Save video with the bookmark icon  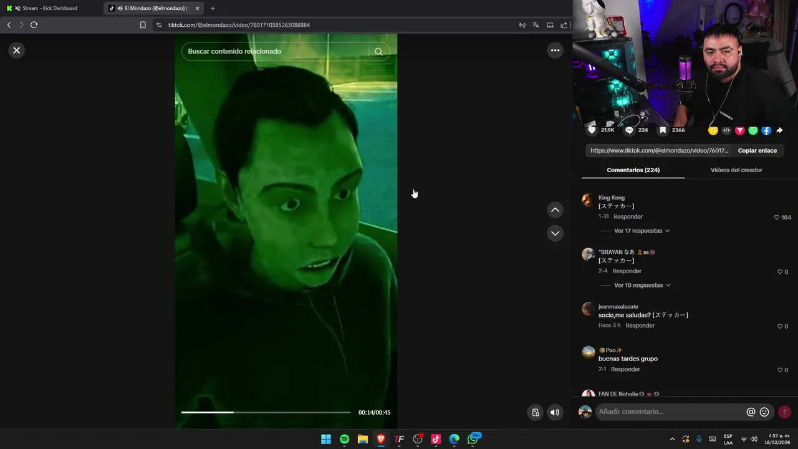click(x=663, y=130)
